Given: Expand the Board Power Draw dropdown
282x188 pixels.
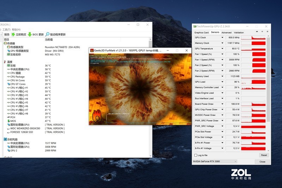Looking at the screenshot, I should coord(222,104).
